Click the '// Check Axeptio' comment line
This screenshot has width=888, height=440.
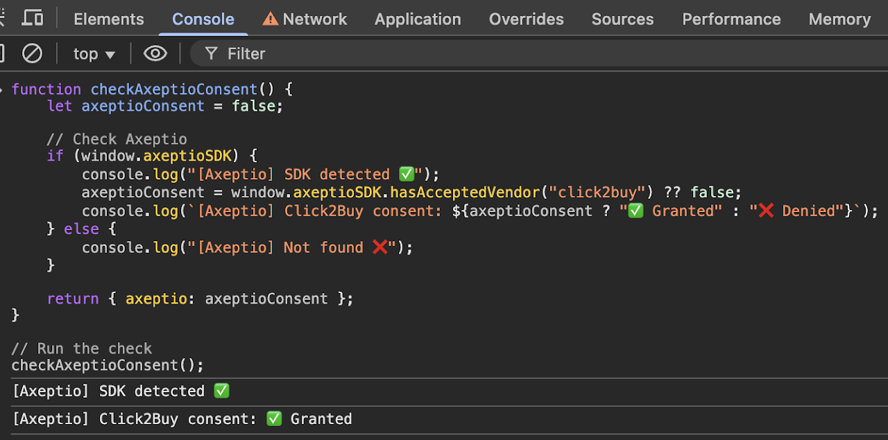tap(117, 139)
